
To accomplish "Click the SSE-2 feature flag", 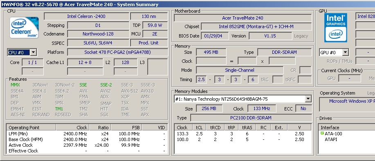I will coord(106,85).
